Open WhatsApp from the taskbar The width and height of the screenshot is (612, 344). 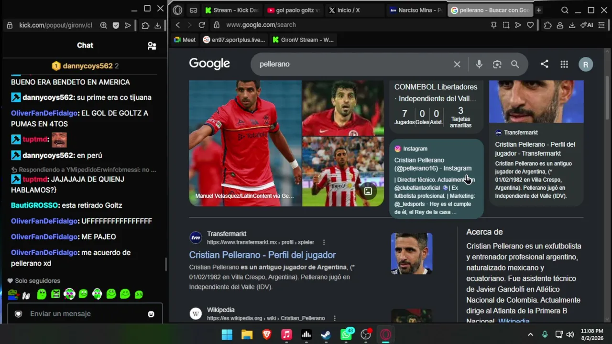[x=346, y=334]
